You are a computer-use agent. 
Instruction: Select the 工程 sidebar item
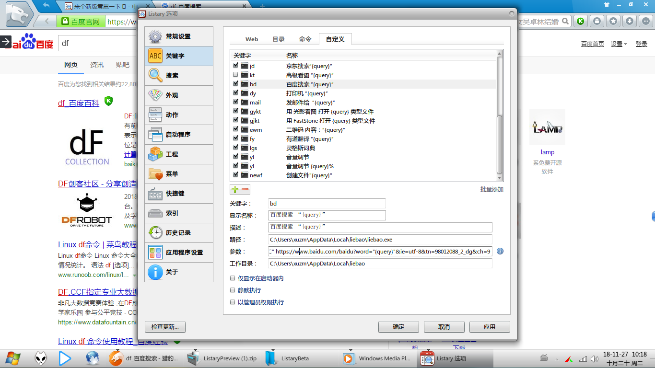(x=179, y=154)
